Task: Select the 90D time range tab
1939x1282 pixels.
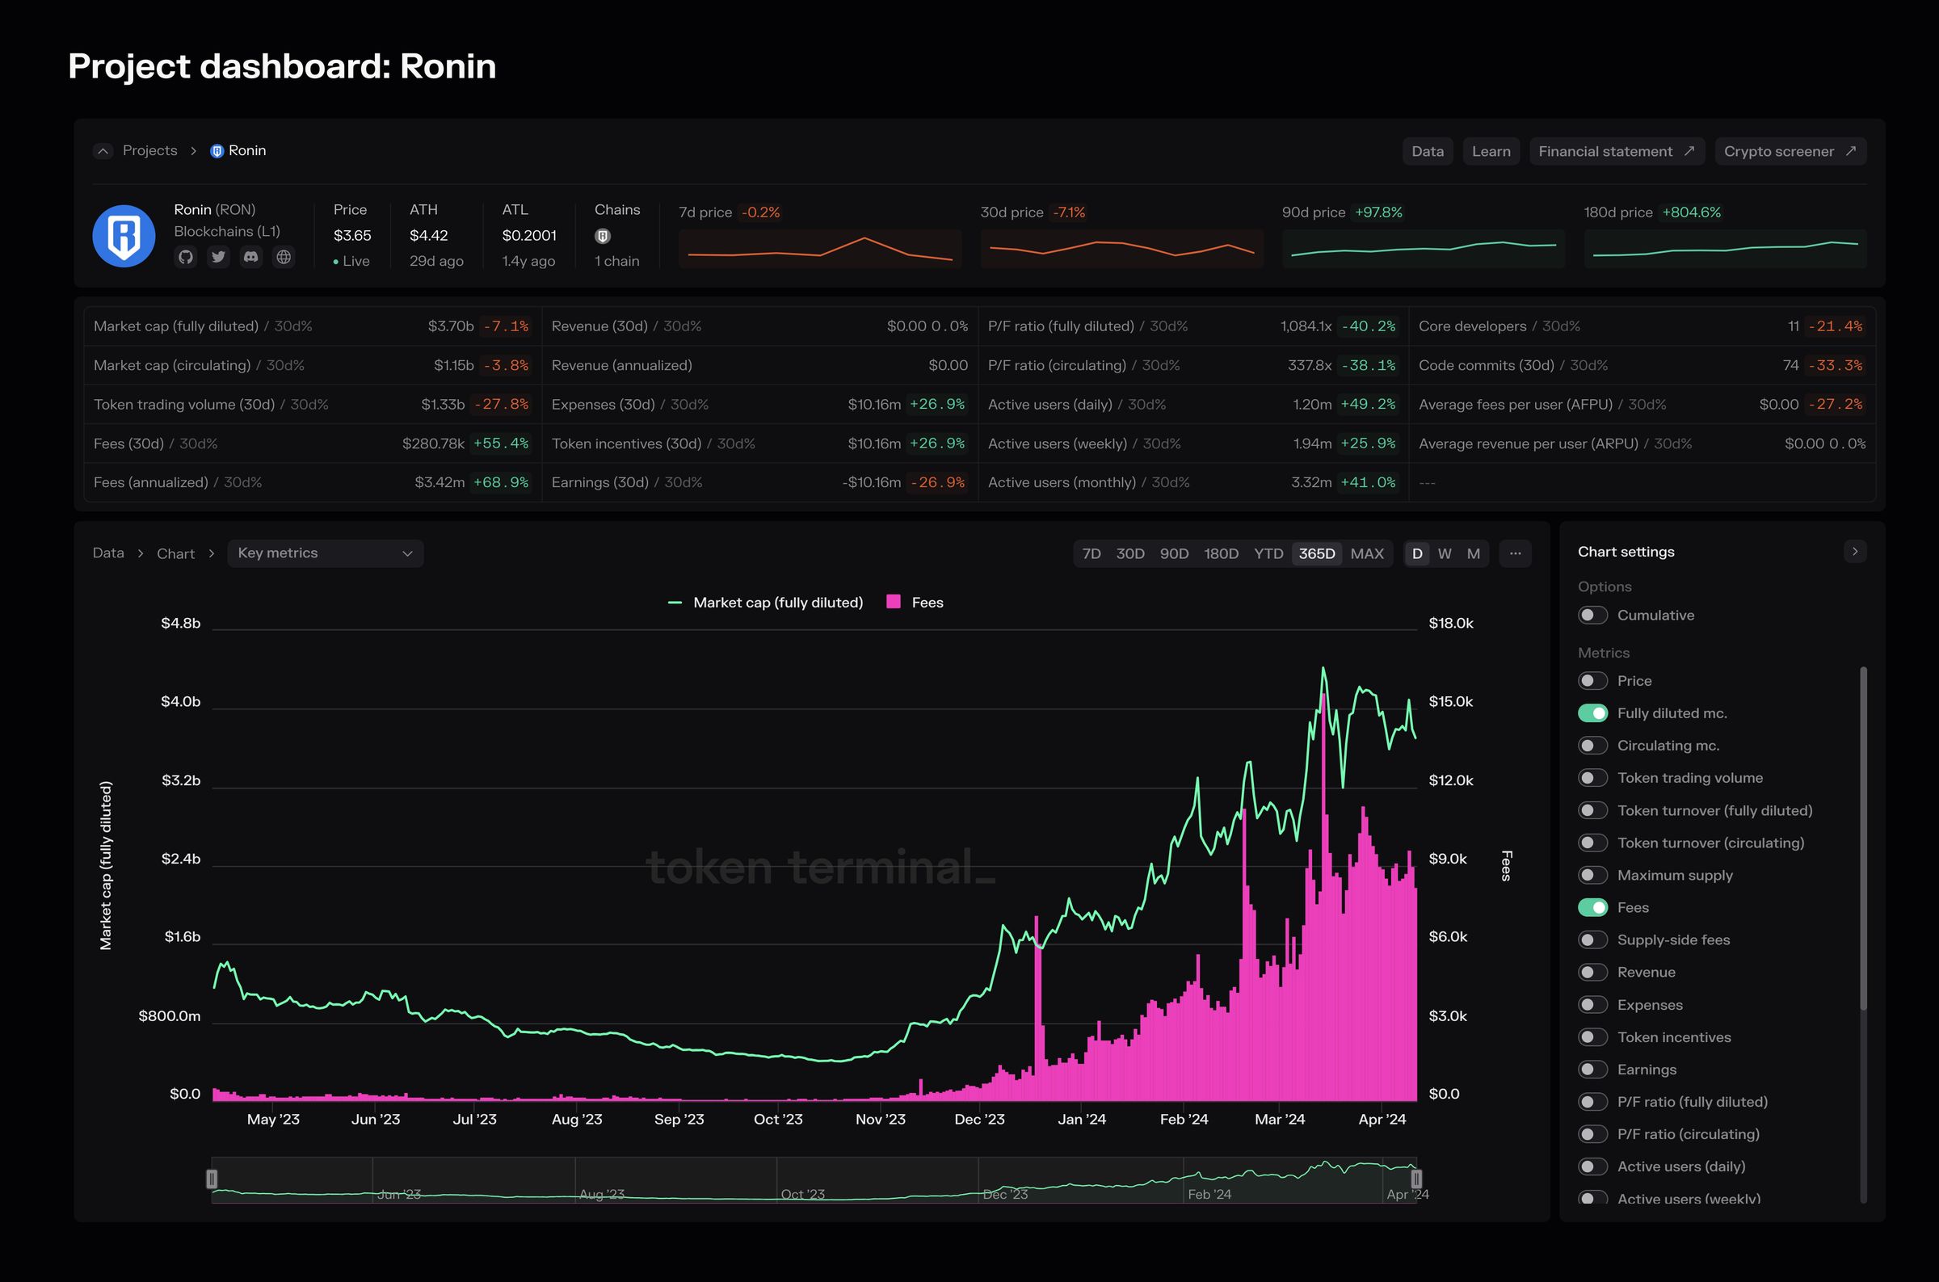Action: (1174, 553)
